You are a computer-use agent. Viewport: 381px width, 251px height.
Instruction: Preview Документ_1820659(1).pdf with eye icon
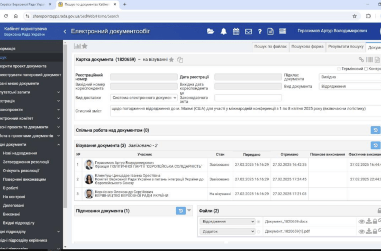click(x=361, y=231)
